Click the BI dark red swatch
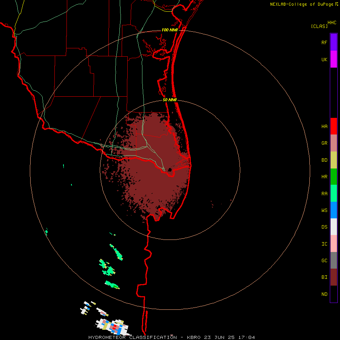The width and height of the screenshot is (340, 340). [334, 277]
